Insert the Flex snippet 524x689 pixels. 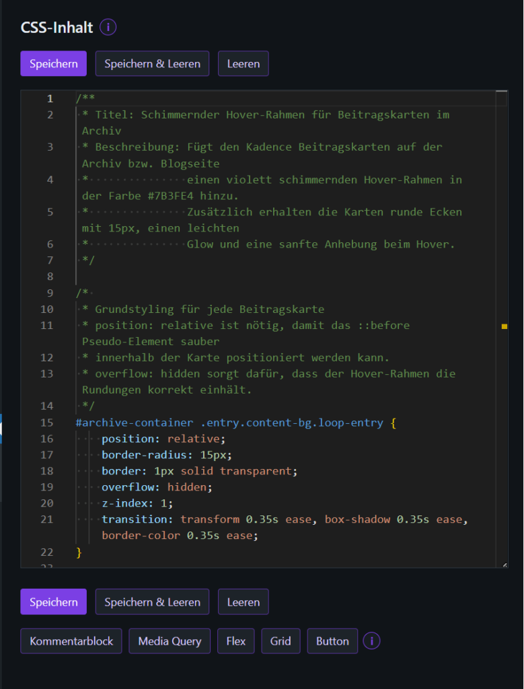[x=236, y=641]
